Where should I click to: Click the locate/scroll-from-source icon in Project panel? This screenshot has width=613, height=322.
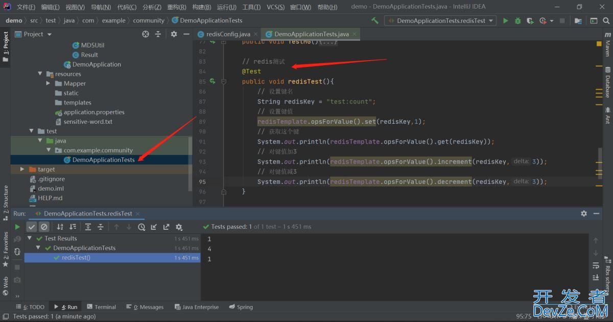click(x=146, y=34)
